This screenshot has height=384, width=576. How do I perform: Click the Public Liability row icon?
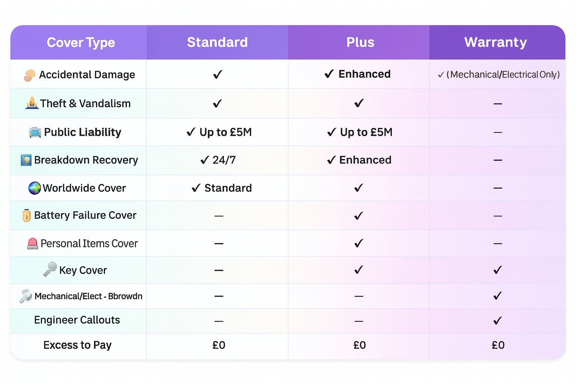(35, 132)
